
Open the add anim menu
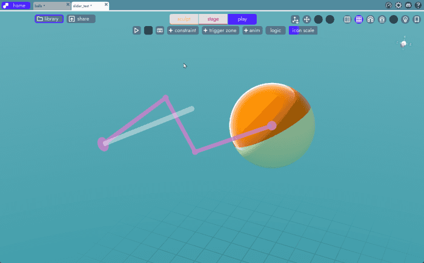click(253, 30)
